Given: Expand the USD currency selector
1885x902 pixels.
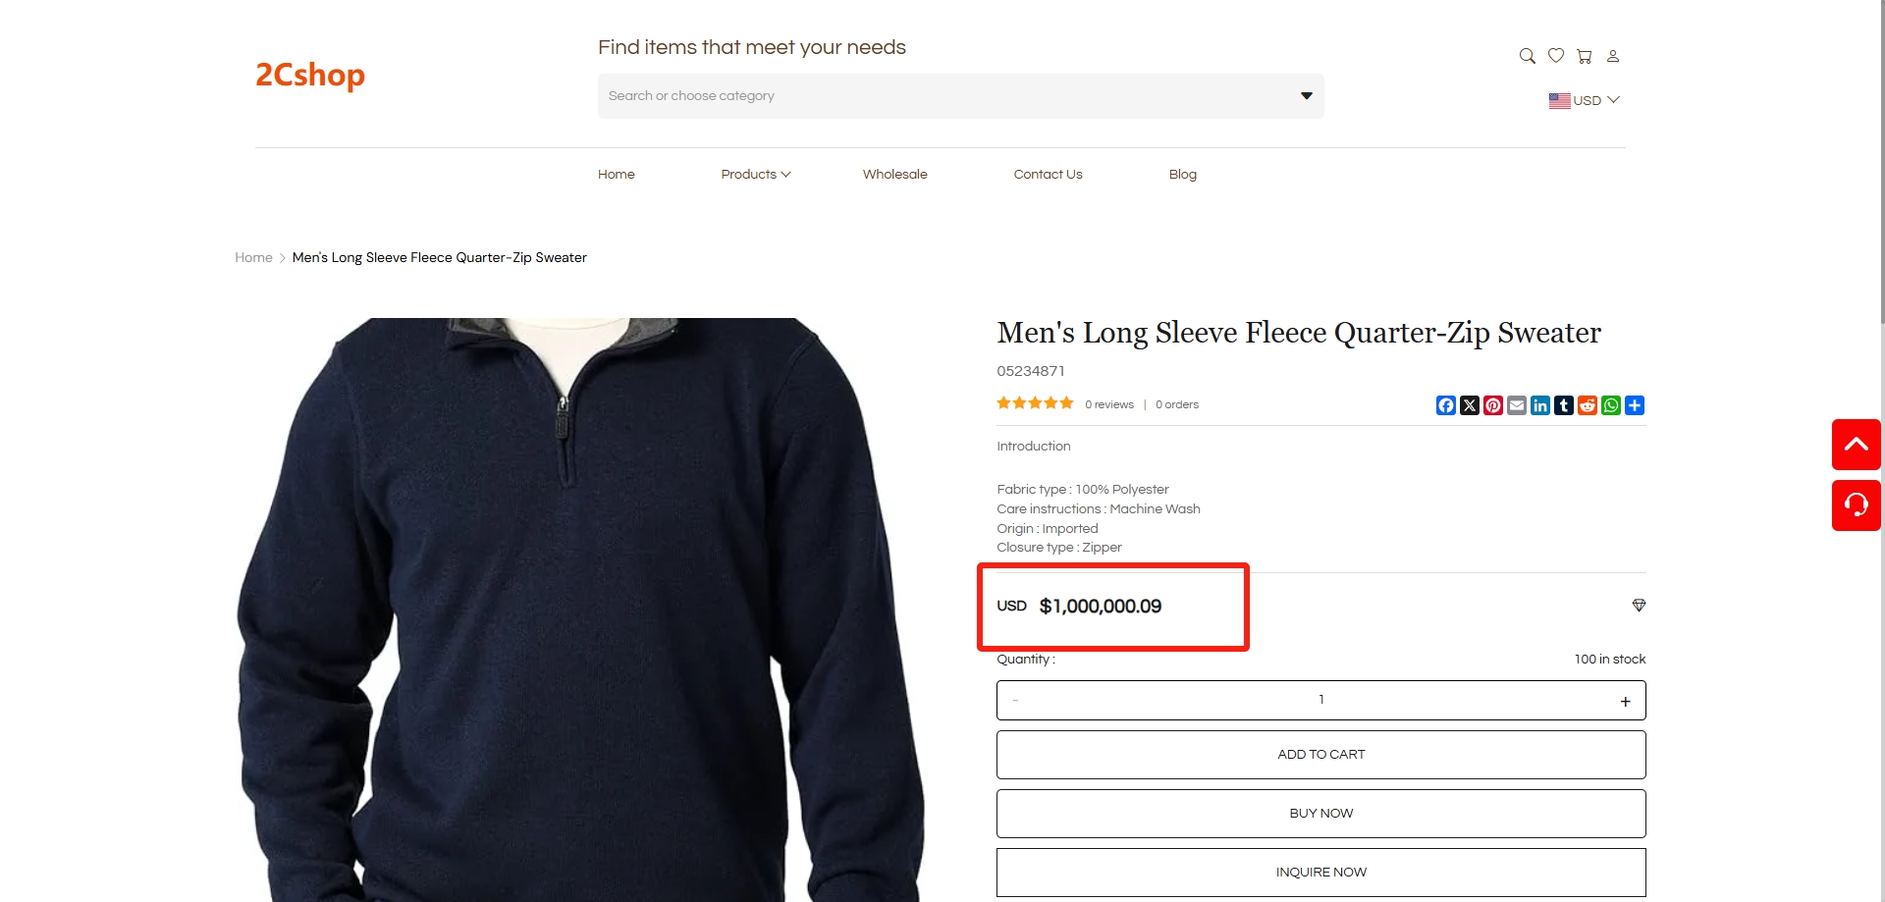Looking at the screenshot, I should 1585,100.
